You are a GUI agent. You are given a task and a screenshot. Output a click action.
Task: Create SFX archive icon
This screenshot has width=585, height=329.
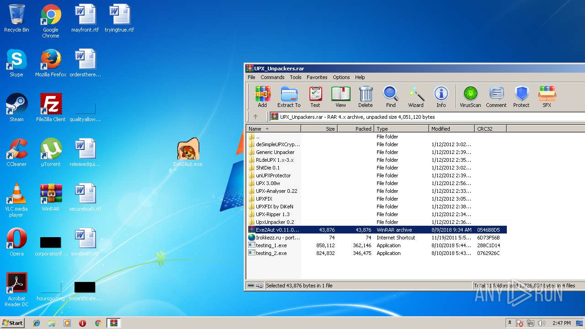click(x=547, y=97)
